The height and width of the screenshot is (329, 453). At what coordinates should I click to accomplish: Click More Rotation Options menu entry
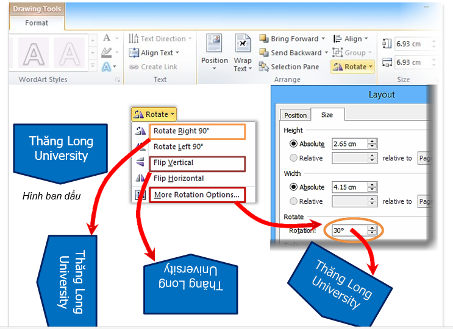(x=196, y=195)
